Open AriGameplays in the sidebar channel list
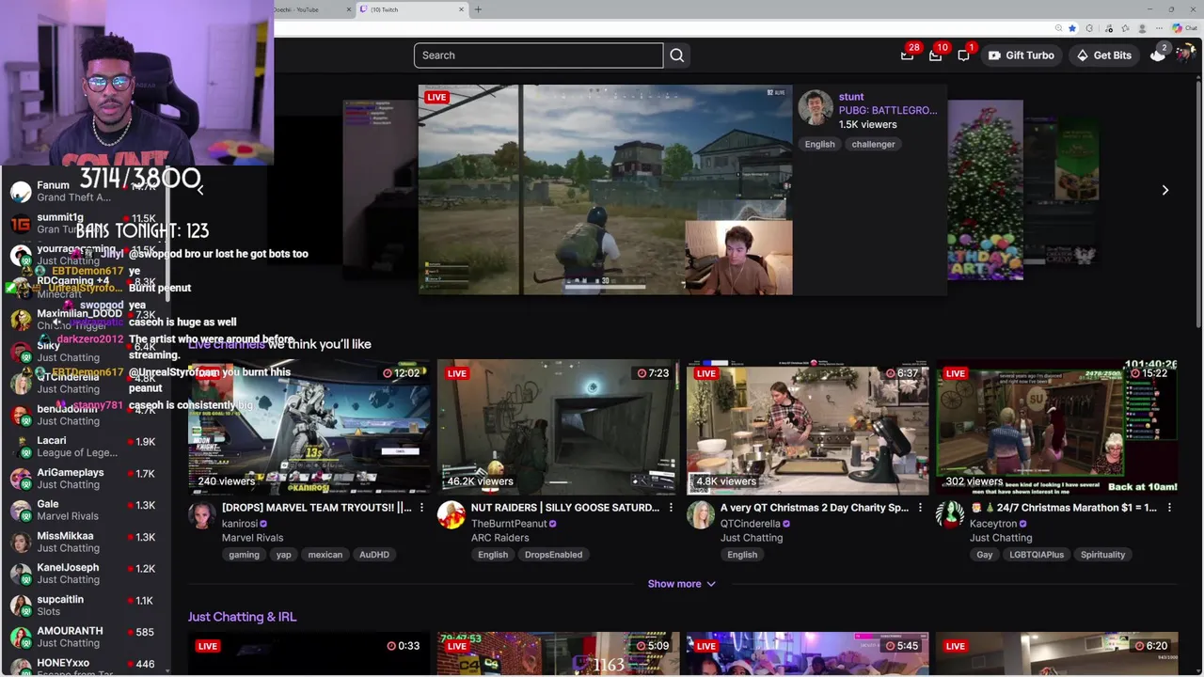The image size is (1204, 677). click(x=85, y=479)
